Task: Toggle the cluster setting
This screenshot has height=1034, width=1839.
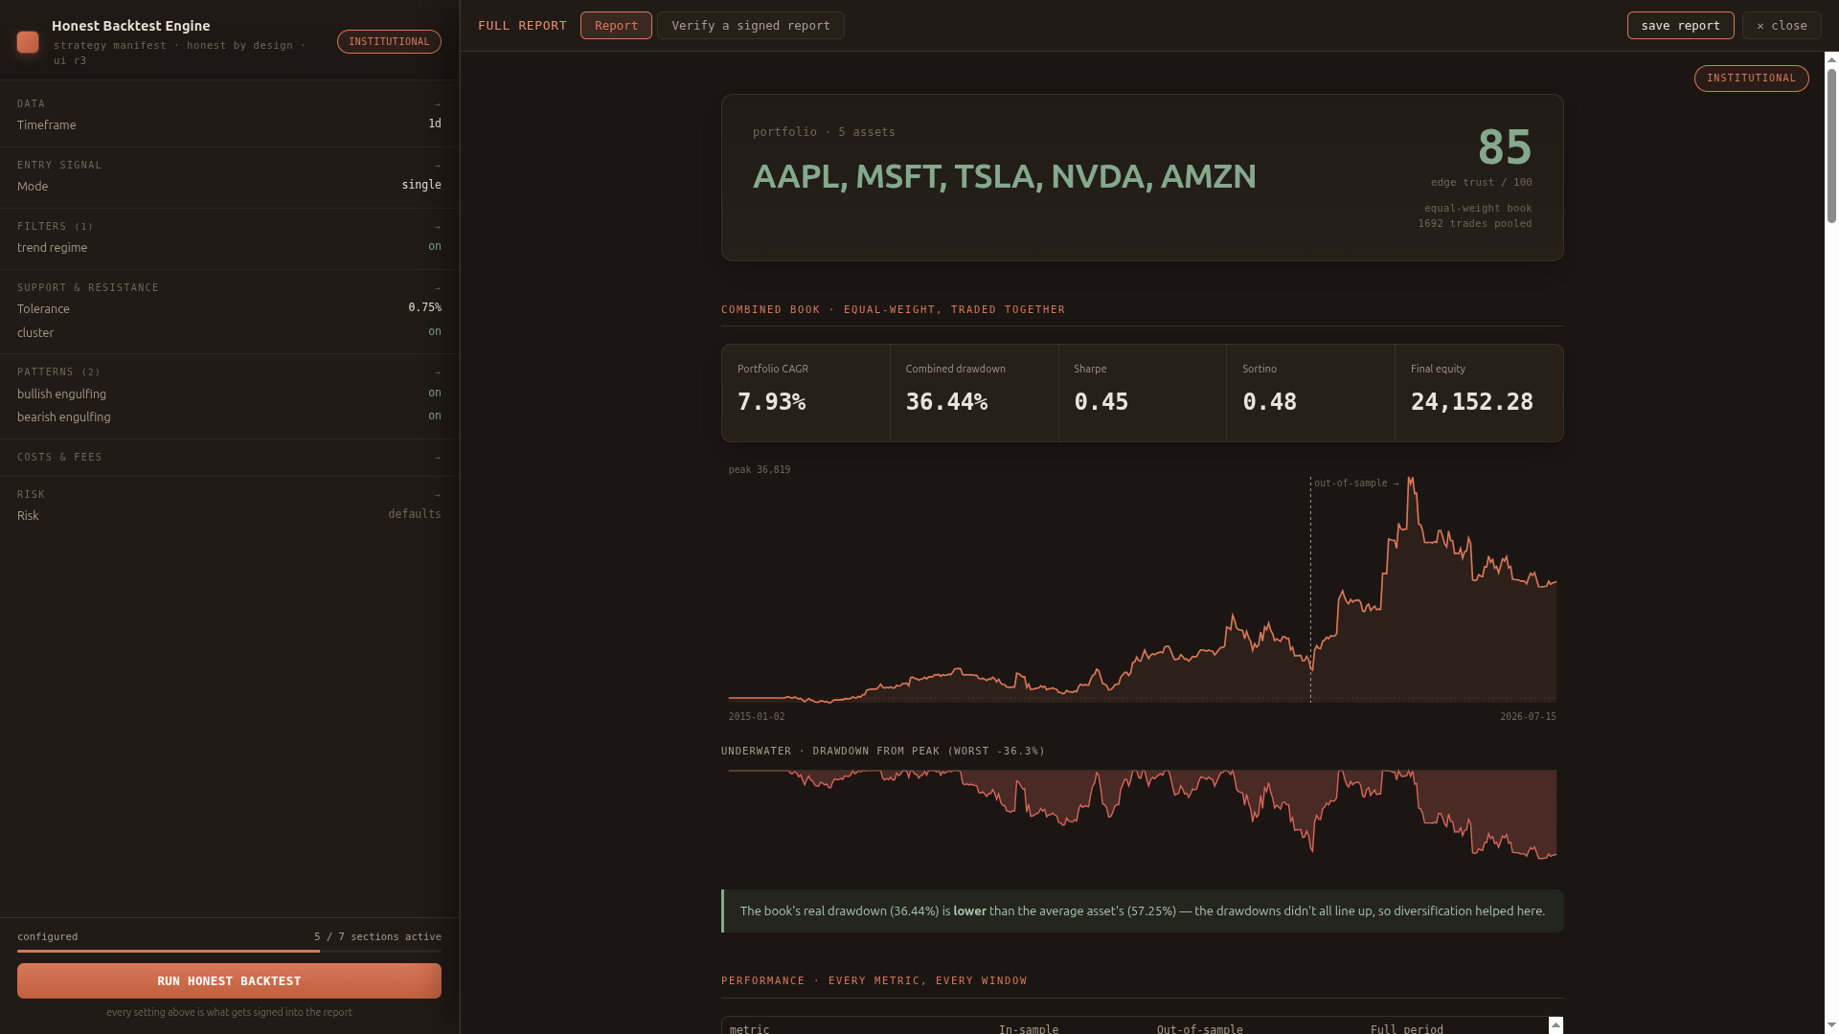Action: 435,331
